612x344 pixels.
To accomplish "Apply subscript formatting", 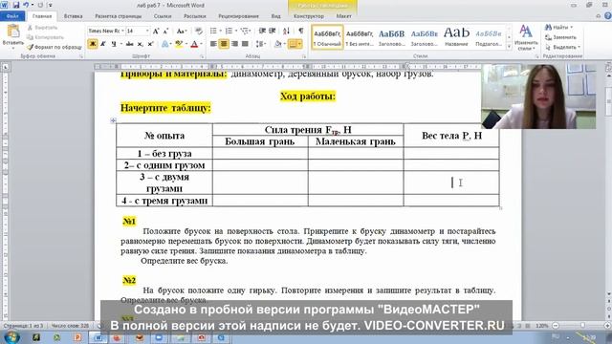I will coord(141,44).
